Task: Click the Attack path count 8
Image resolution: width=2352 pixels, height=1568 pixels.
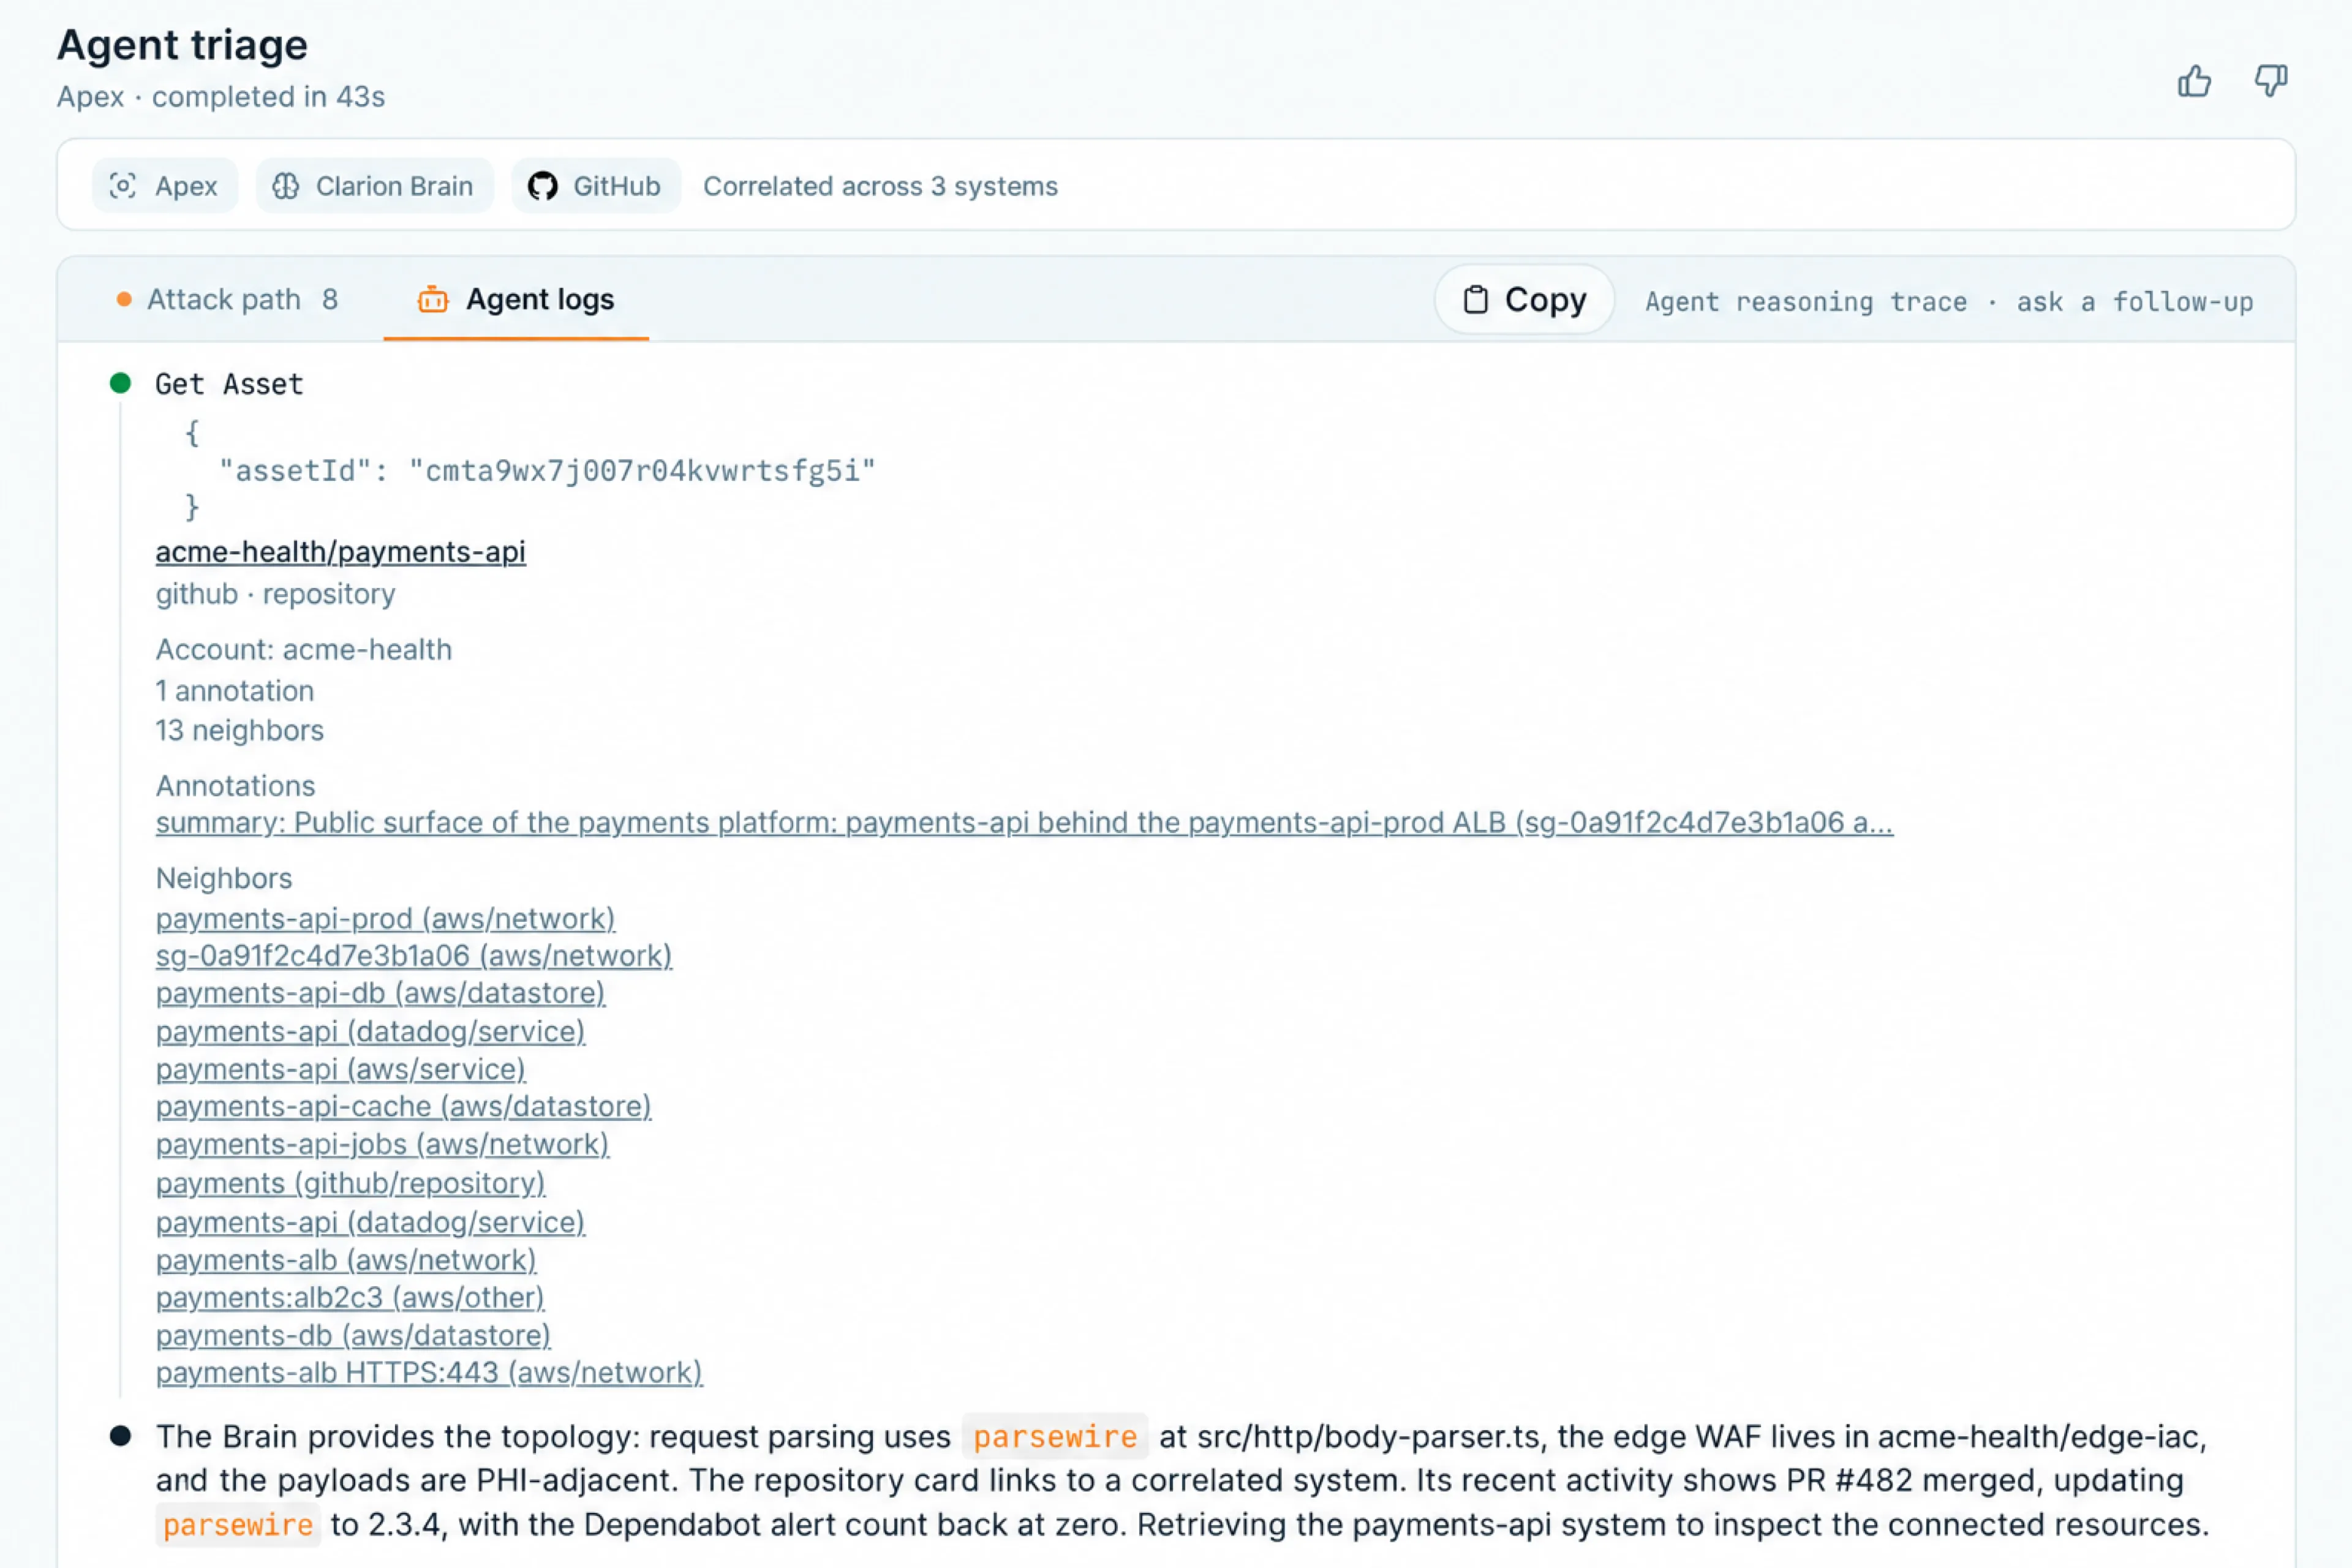Action: pyautogui.click(x=330, y=299)
